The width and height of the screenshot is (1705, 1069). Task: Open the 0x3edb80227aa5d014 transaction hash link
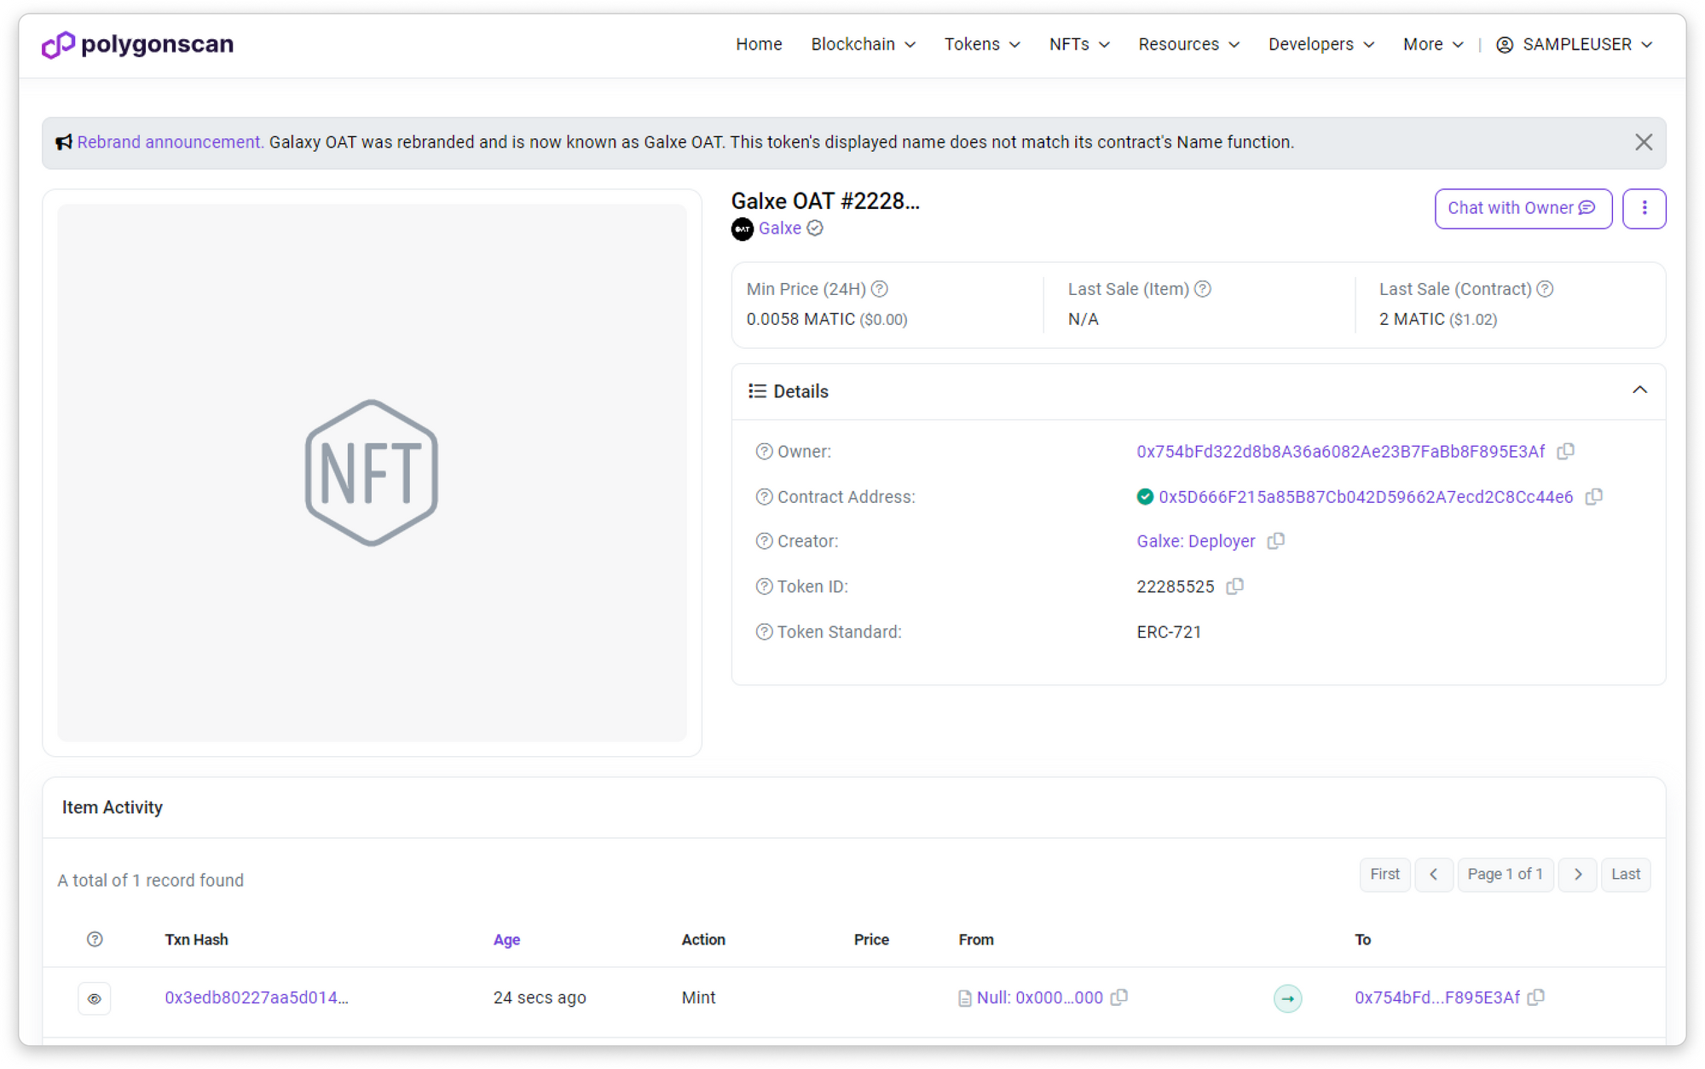[257, 997]
